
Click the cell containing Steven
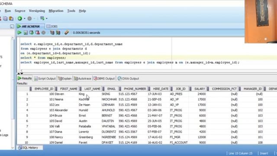tap(59, 94)
